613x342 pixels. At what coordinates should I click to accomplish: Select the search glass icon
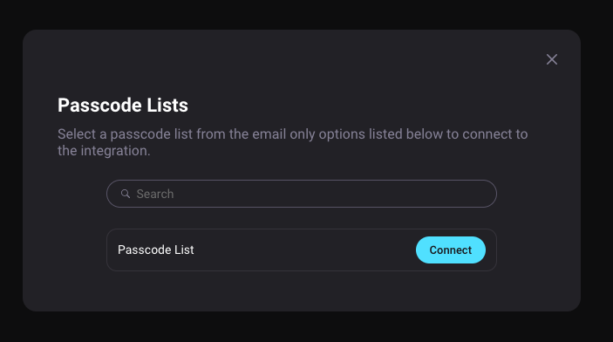(x=125, y=194)
